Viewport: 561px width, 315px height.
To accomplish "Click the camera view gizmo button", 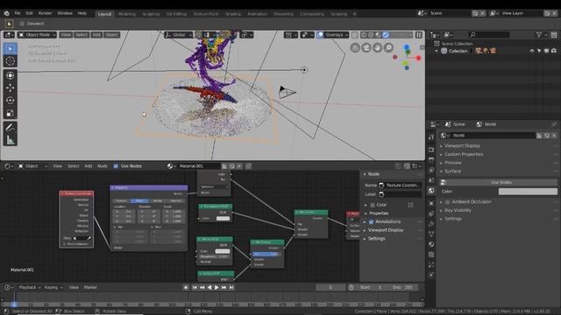I will click(366, 47).
